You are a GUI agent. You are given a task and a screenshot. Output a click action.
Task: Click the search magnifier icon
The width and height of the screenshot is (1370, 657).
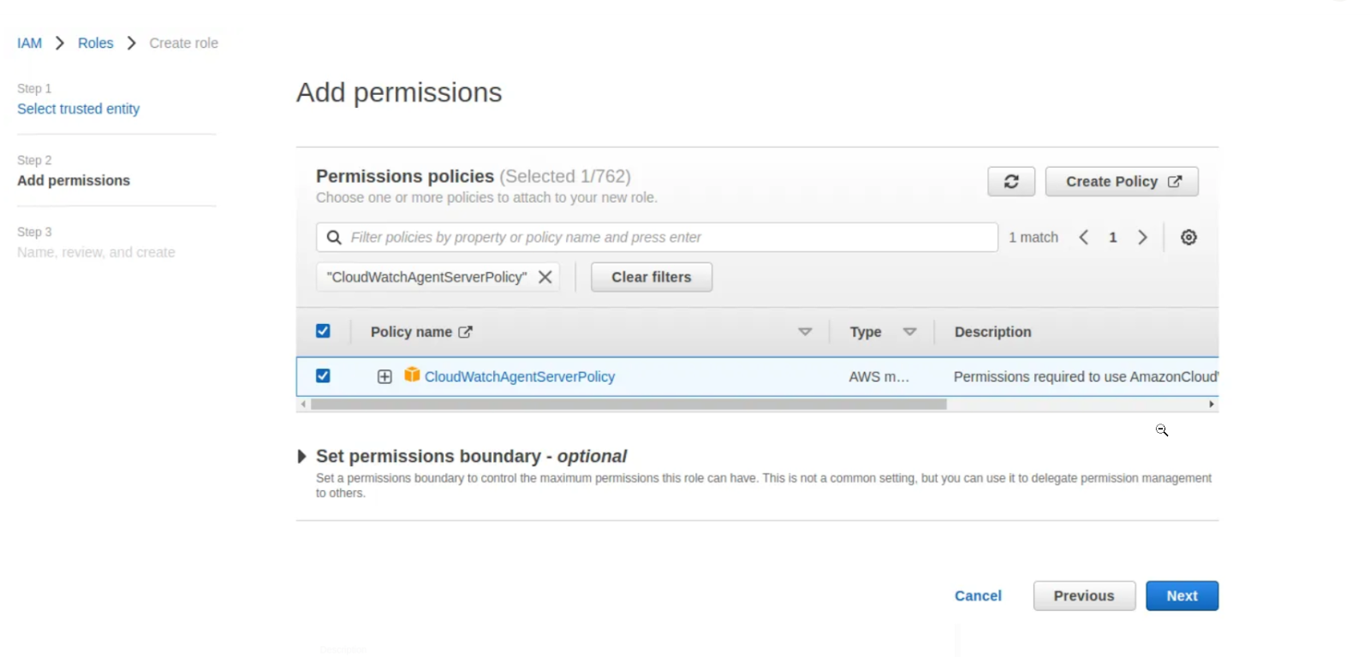(333, 237)
